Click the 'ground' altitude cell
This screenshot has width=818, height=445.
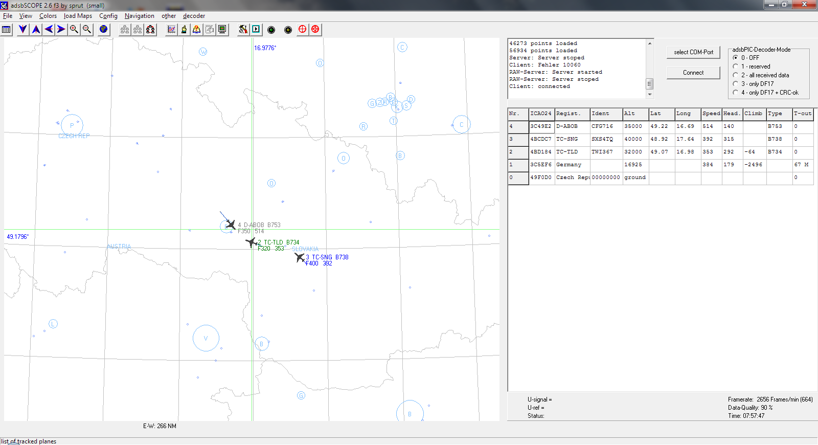[635, 178]
